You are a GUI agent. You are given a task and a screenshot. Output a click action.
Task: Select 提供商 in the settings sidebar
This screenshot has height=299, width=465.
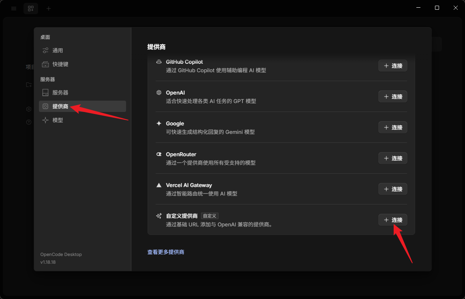tap(82, 106)
